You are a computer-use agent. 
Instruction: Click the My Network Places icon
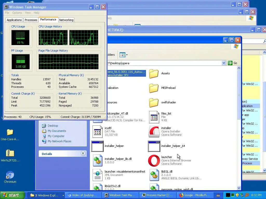coord(44,141)
